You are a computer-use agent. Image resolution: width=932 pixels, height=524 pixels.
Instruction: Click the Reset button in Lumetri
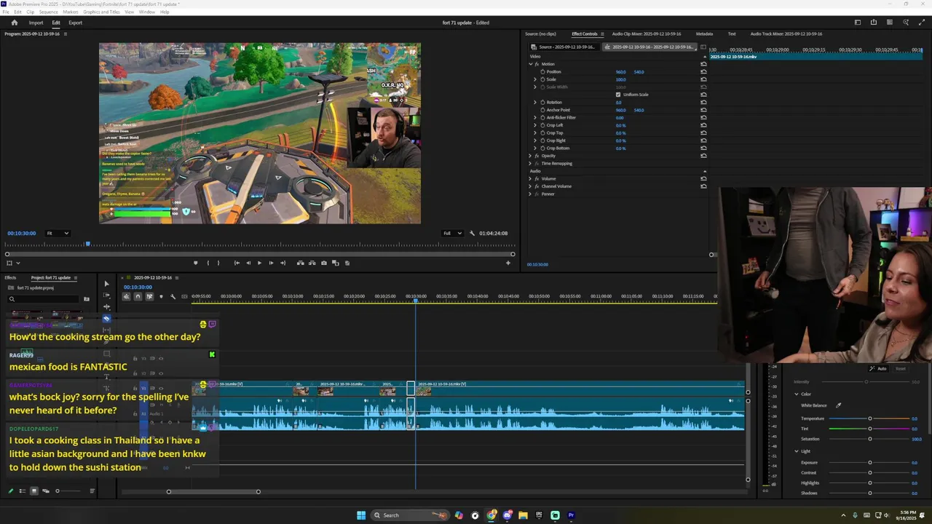coord(901,369)
